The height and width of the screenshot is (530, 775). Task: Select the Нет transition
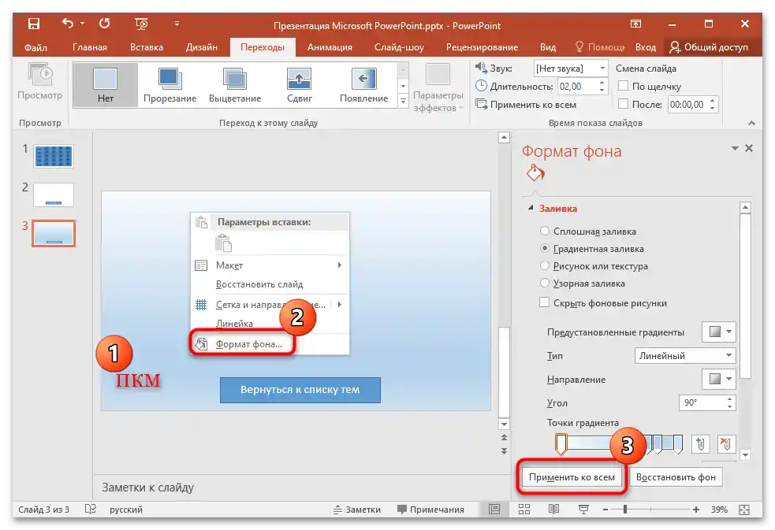click(x=106, y=85)
